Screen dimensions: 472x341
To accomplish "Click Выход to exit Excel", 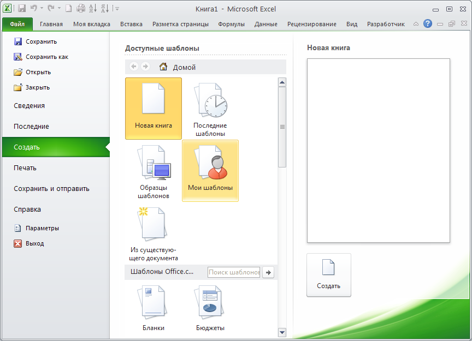I will (29, 243).
